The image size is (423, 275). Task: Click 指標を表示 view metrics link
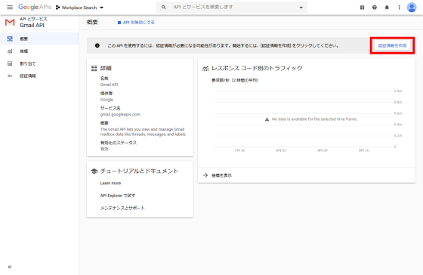pyautogui.click(x=221, y=175)
